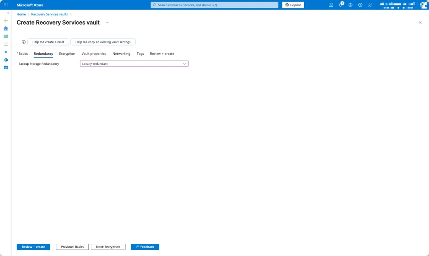Open the ellipsis menu beside the page title
This screenshot has width=429, height=256.
107,23
